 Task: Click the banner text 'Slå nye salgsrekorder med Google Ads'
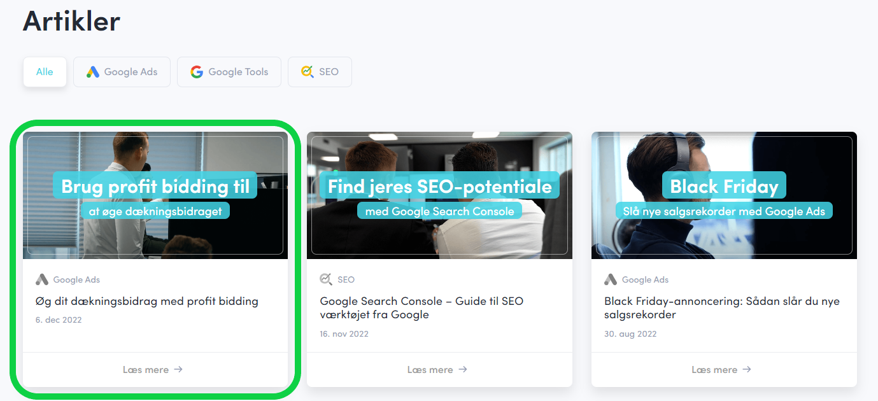[724, 211]
